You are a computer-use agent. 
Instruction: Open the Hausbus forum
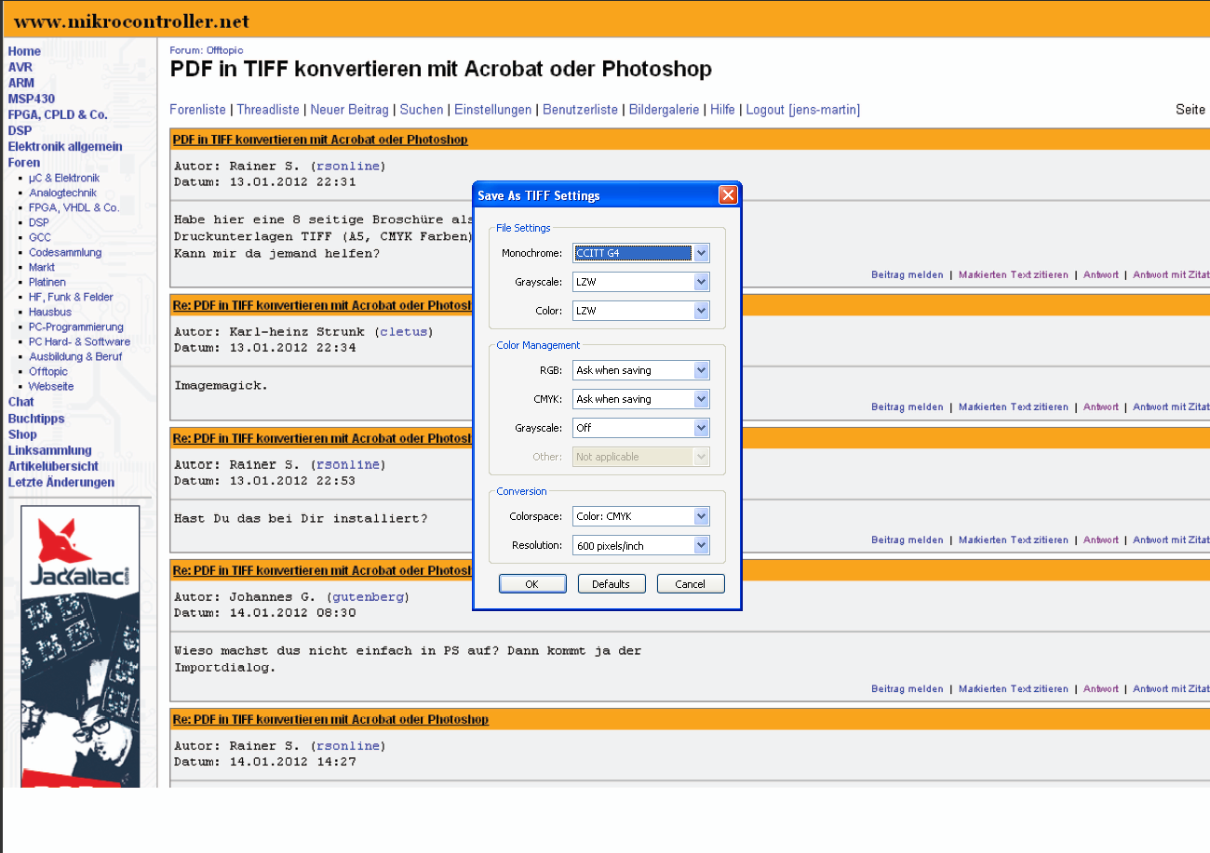click(50, 312)
